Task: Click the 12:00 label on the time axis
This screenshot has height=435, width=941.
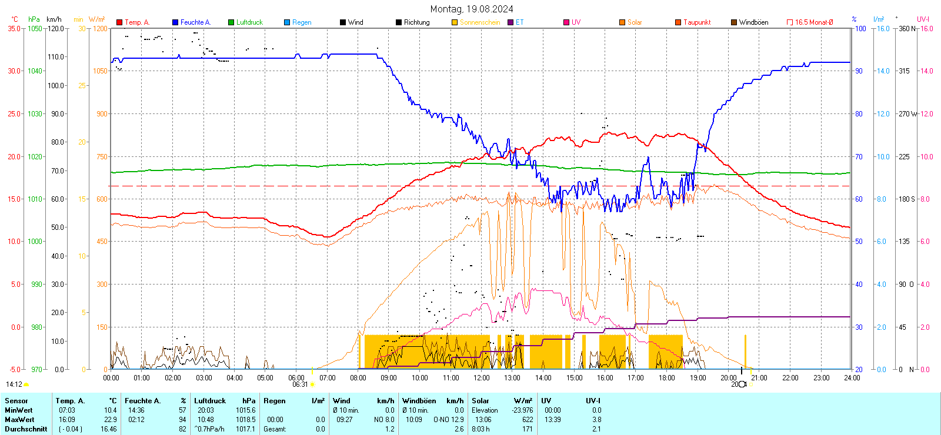Action: (481, 378)
